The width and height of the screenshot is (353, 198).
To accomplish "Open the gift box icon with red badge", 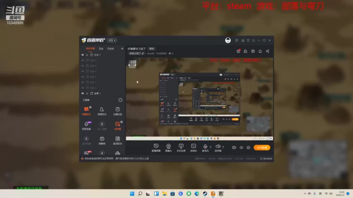I will 238,51.
